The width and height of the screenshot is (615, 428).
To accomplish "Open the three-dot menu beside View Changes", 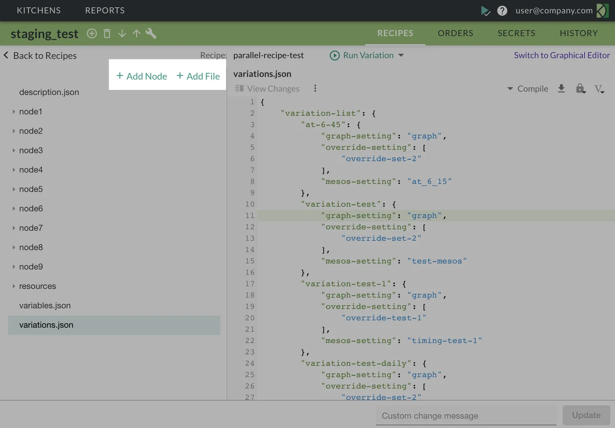I will tap(315, 89).
